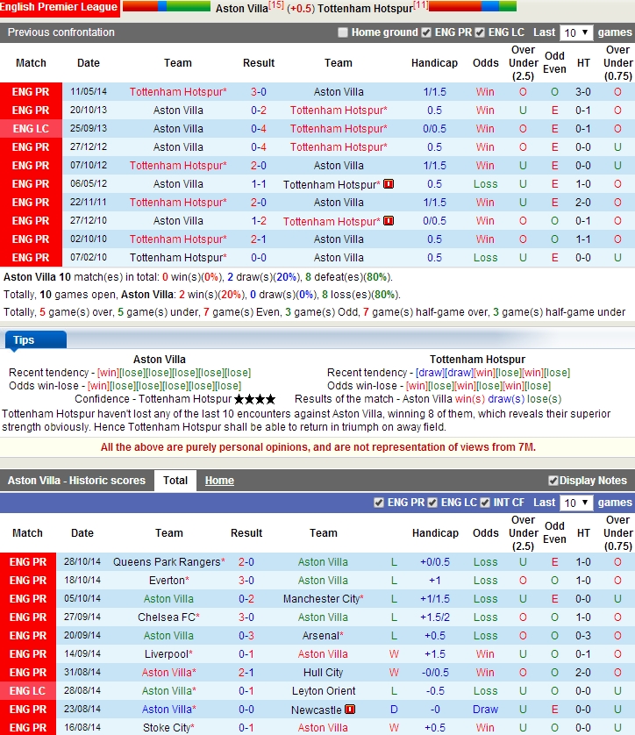Open Everton team link
Image resolution: width=635 pixels, height=735 pixels.
pos(167,581)
